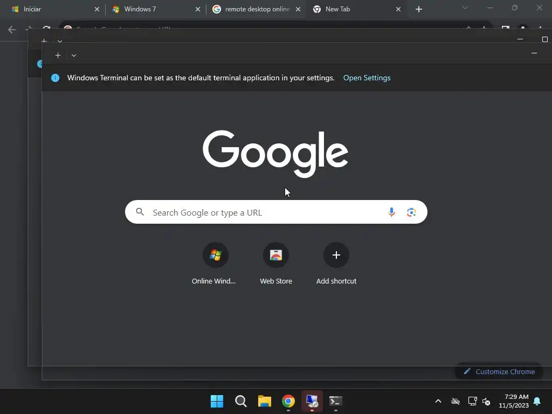Click the Search Google or type a URL box
Image resolution: width=552 pixels, height=414 pixels.
(276, 212)
